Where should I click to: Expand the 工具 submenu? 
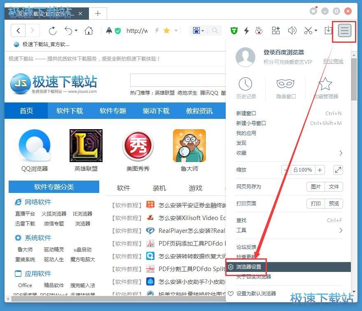coord(341,230)
